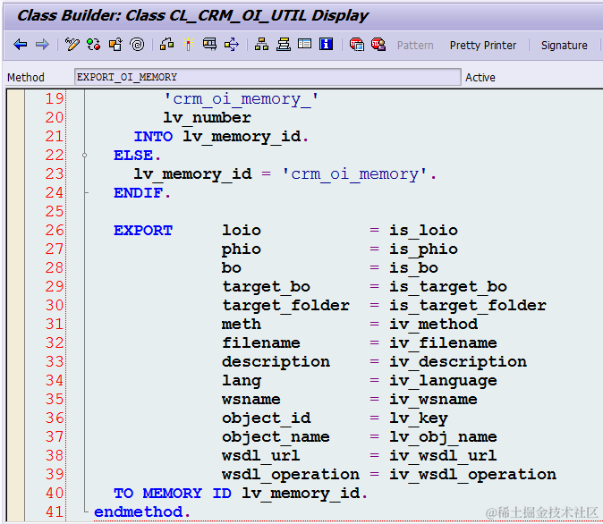This screenshot has height=524, width=603.
Task: Click the Pattern toolbar button
Action: tap(415, 46)
